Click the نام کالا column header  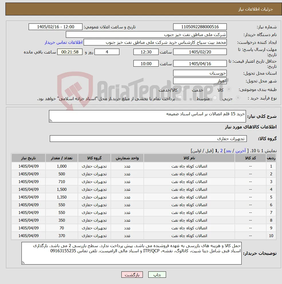[189, 158]
